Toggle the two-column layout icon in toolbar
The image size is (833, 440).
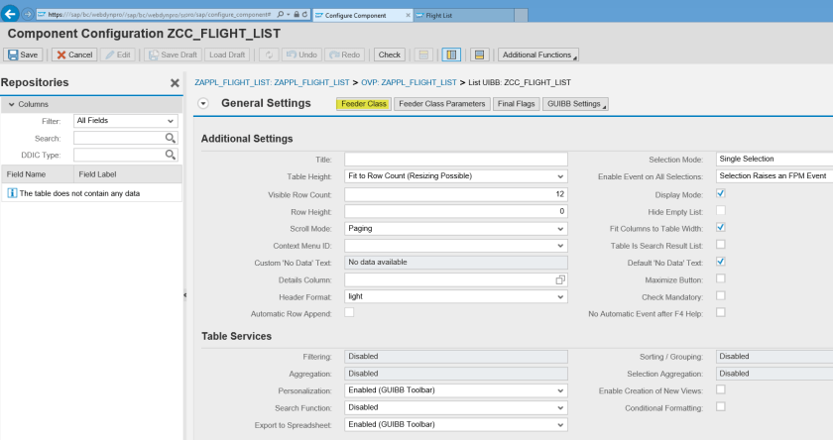tap(450, 55)
